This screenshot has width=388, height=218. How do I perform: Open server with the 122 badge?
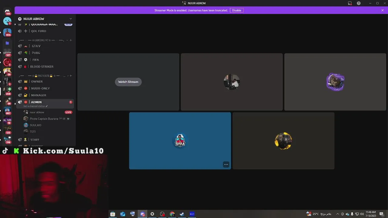click(7, 130)
